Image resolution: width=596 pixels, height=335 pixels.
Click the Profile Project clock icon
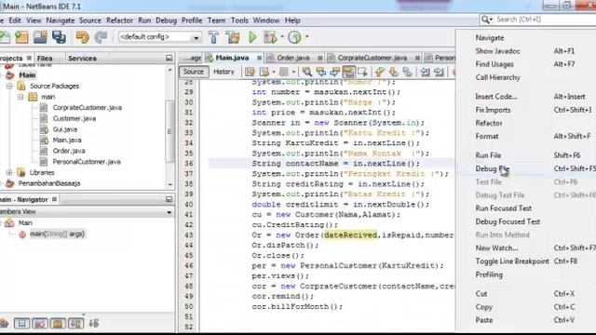coord(294,37)
